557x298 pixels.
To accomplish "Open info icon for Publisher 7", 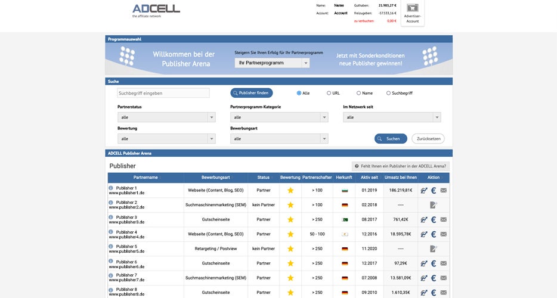I will (x=111, y=275).
